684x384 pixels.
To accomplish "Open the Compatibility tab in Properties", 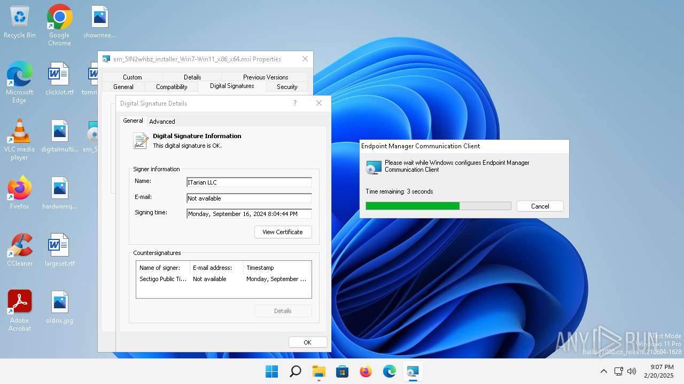I will 172,87.
